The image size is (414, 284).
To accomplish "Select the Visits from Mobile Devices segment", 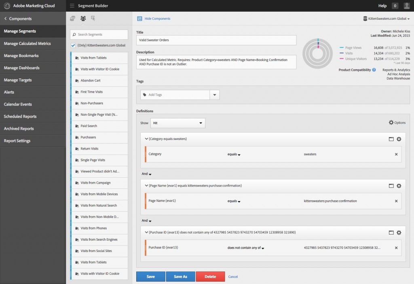I will (99, 194).
